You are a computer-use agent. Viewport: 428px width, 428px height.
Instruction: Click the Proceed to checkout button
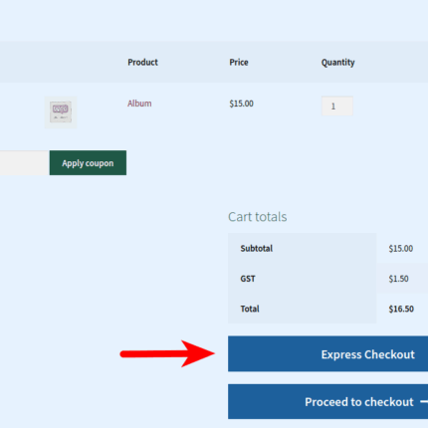coord(327,402)
